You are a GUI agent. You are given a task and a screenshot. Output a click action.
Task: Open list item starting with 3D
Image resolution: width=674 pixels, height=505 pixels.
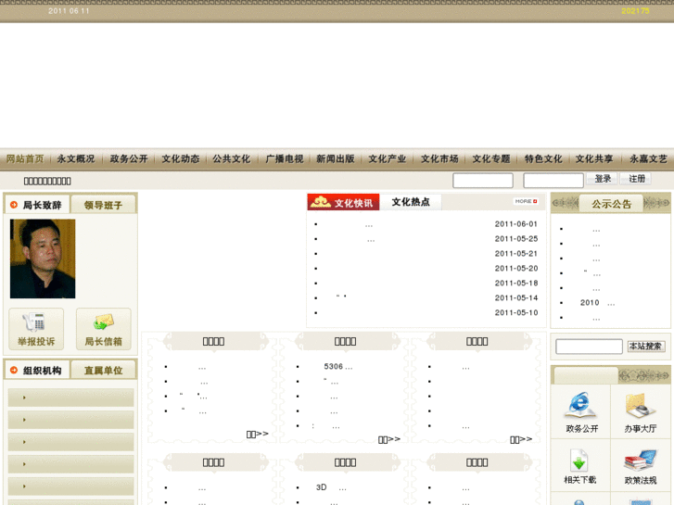point(331,487)
